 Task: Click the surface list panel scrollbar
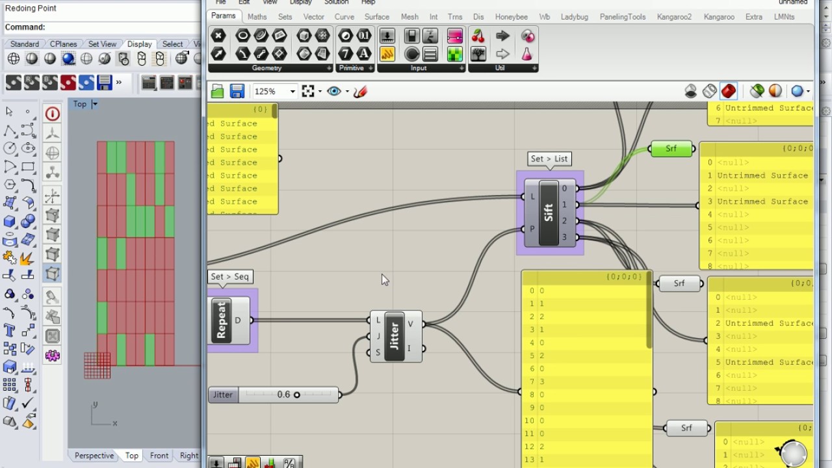point(275,111)
